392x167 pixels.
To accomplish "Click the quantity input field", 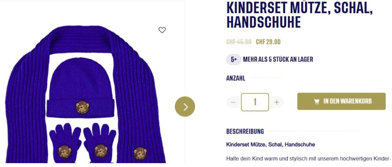I will [x=255, y=102].
